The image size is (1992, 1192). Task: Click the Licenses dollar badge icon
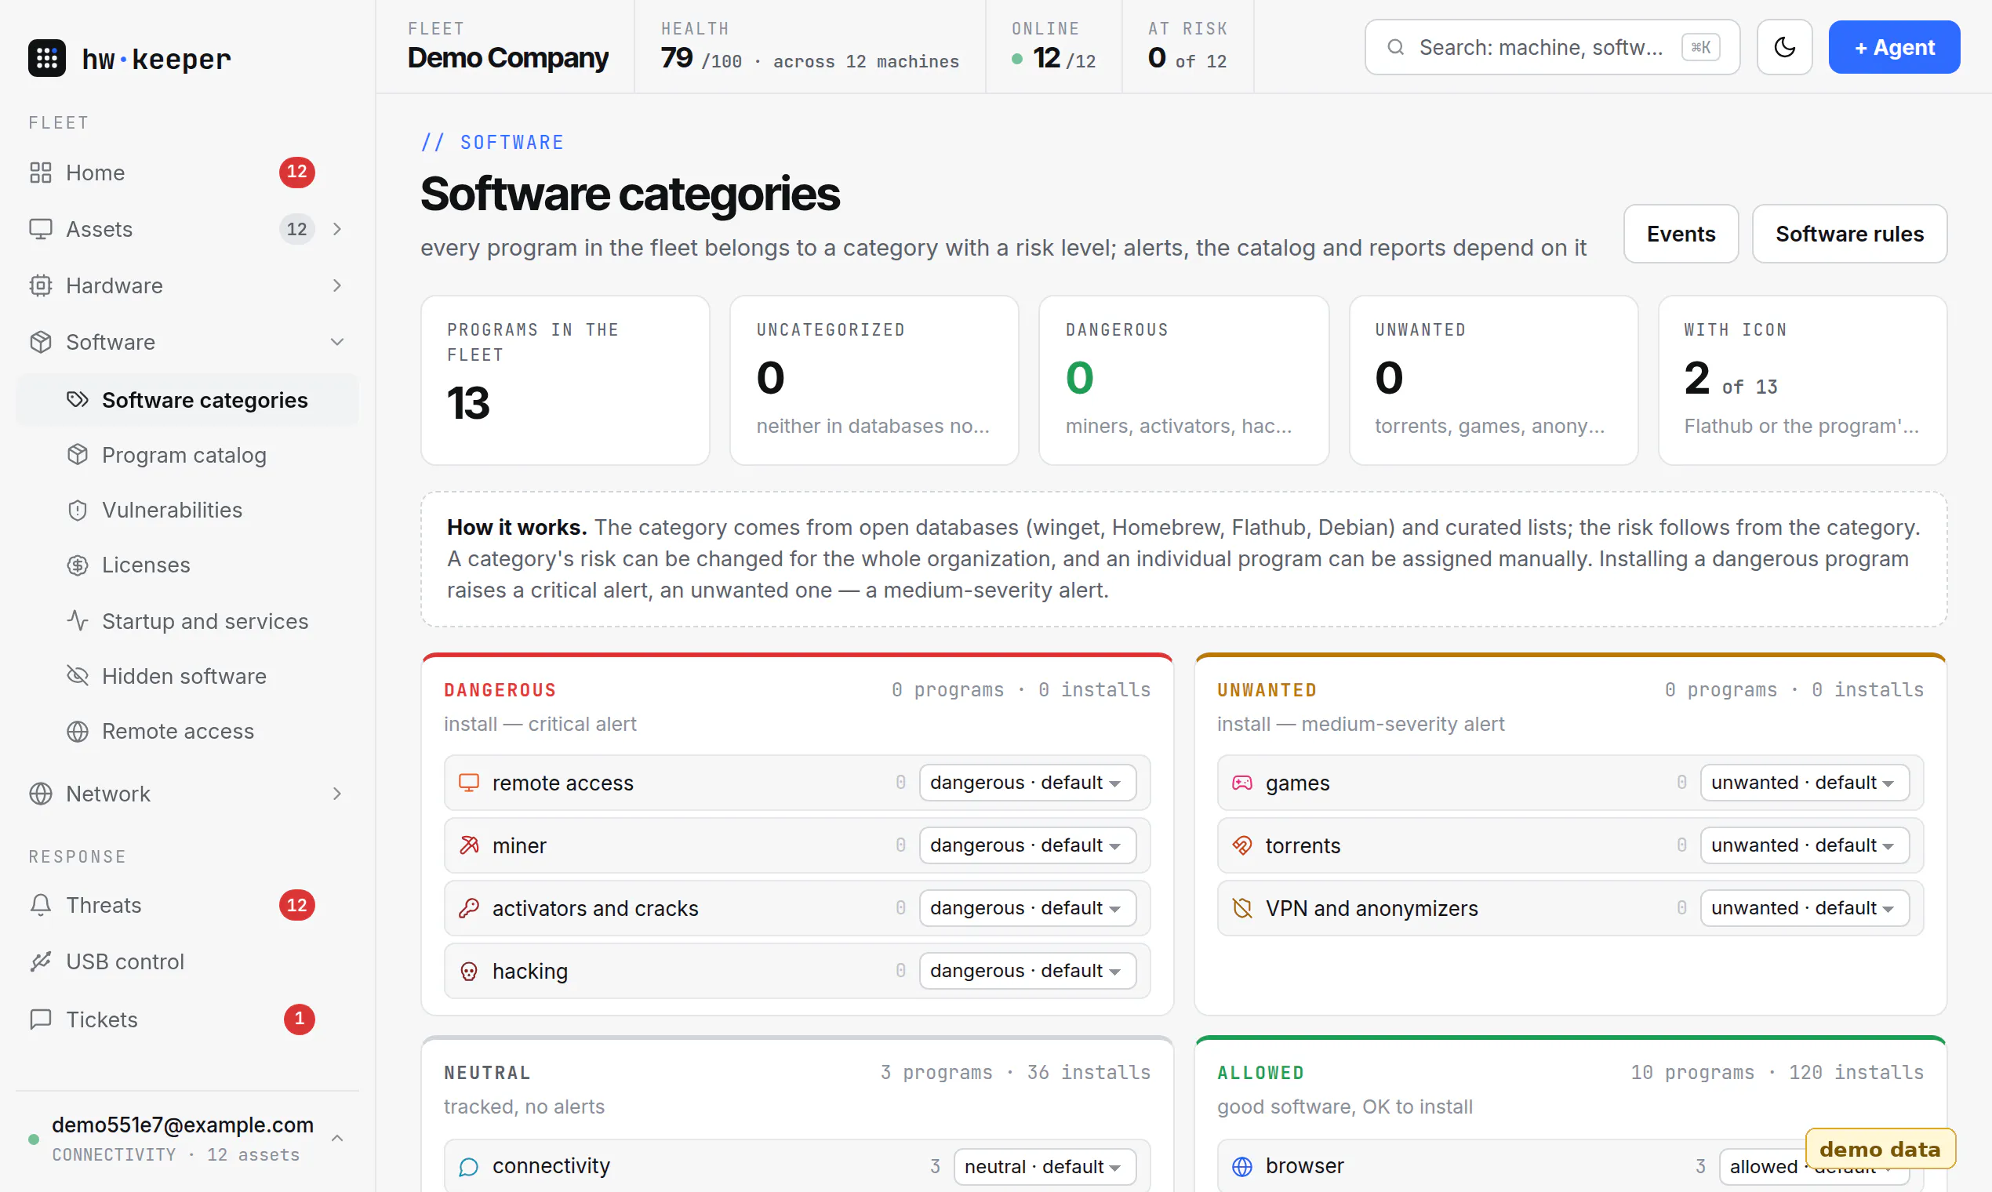click(x=77, y=565)
